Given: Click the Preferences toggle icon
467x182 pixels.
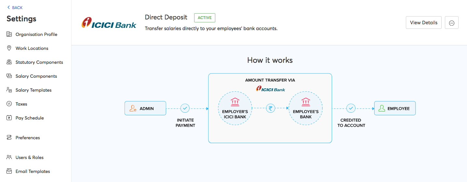Looking at the screenshot, I should point(9,138).
